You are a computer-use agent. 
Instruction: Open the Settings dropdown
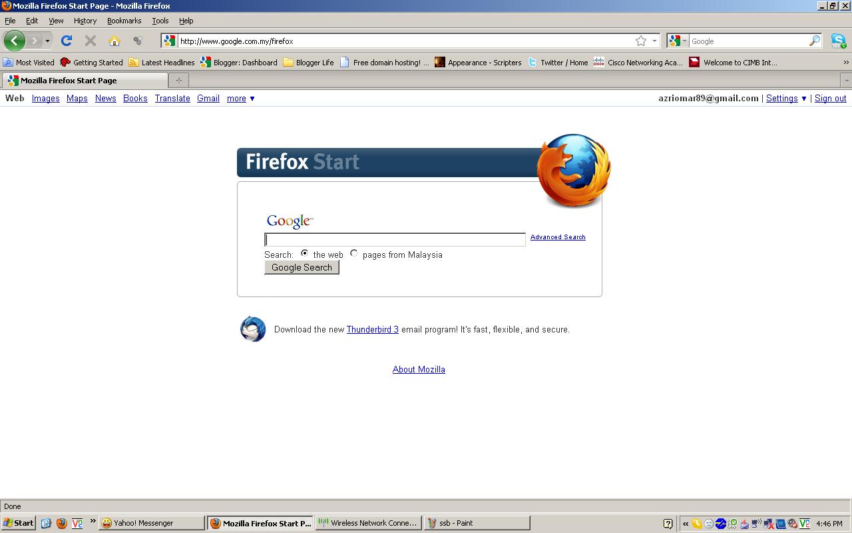(786, 98)
